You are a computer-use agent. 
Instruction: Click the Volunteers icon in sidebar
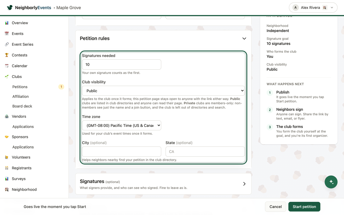[x=7, y=157]
